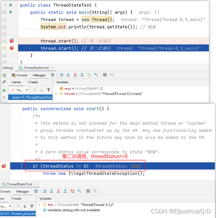Move up one frame in upper Frames pane
The height and width of the screenshot is (218, 216).
click(35, 90)
